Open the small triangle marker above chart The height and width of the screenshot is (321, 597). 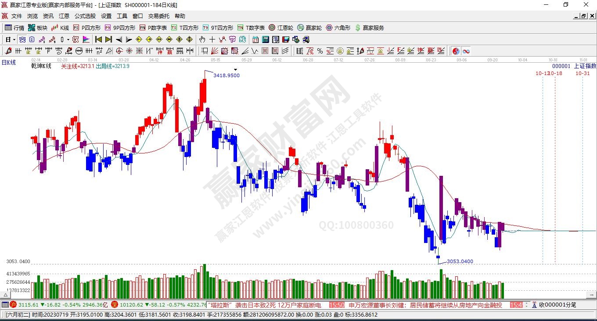coord(236,70)
